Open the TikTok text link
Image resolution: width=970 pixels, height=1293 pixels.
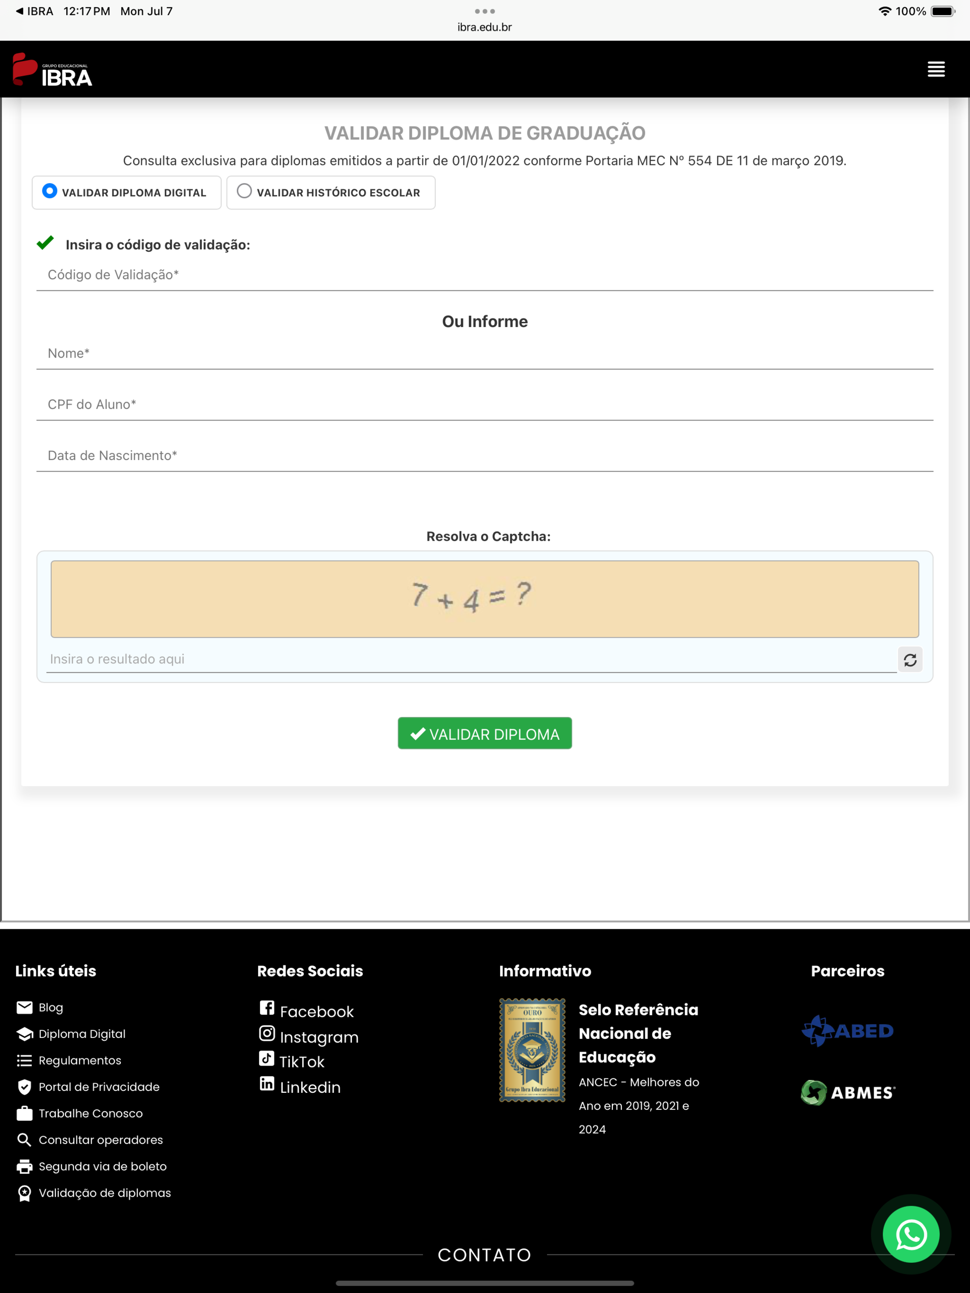(x=302, y=1061)
